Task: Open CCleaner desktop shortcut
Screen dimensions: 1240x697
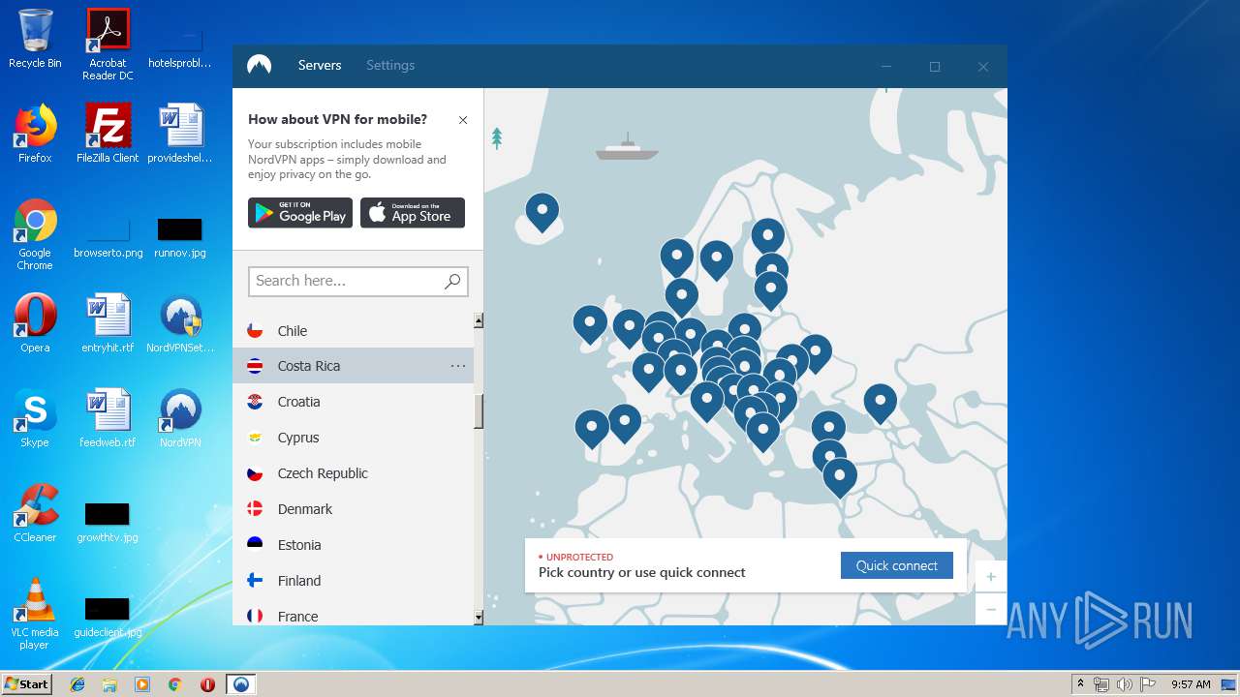Action: tap(35, 513)
